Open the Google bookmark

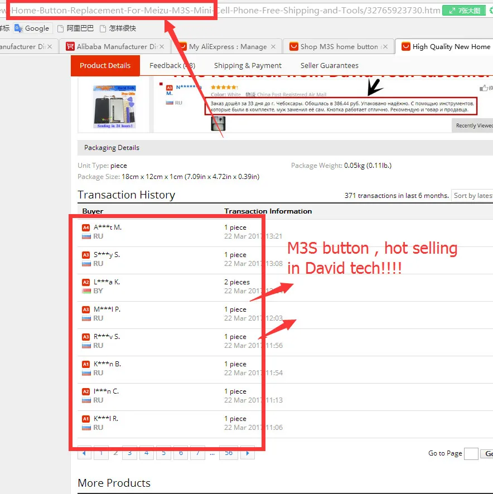(32, 28)
